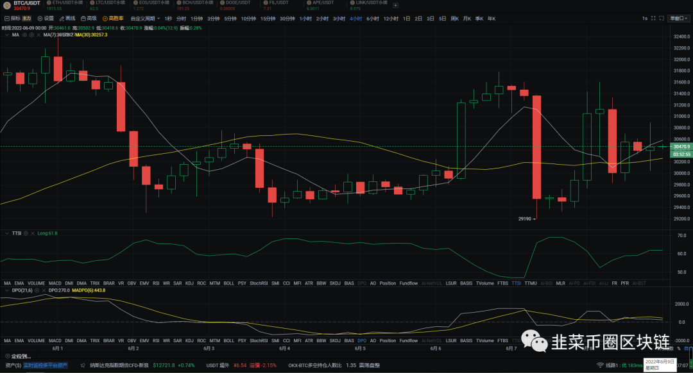Image resolution: width=693 pixels, height=373 pixels.
Task: Open MA indicator settings gear
Action: pos(31,35)
